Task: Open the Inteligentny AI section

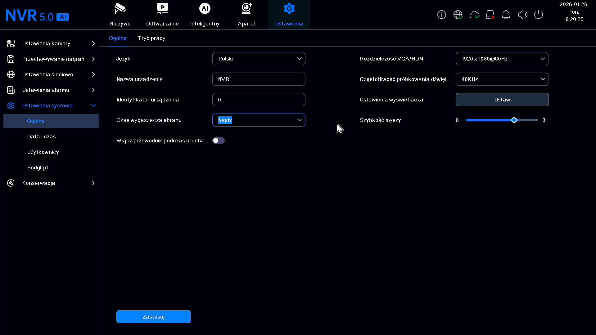Action: [205, 15]
